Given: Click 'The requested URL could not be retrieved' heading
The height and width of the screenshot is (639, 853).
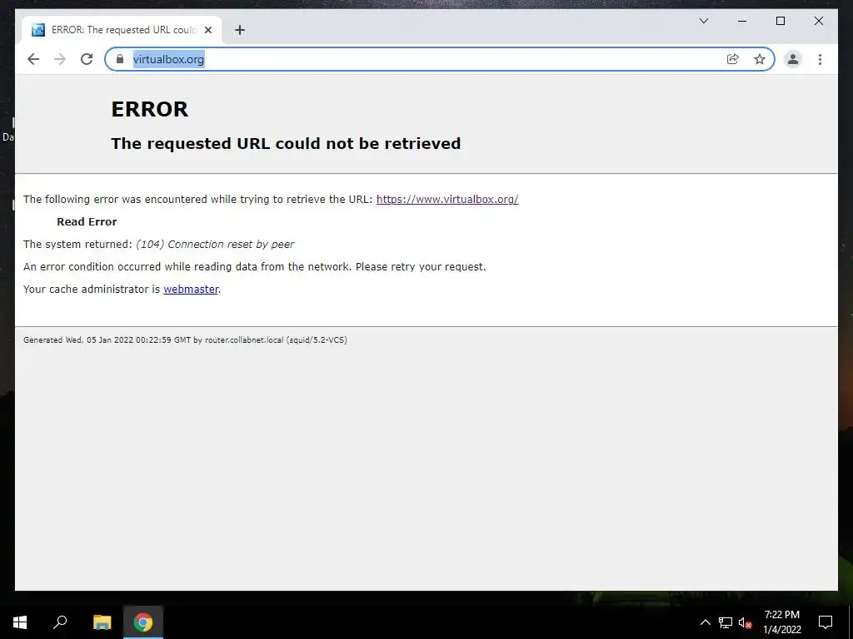Looking at the screenshot, I should (x=286, y=143).
